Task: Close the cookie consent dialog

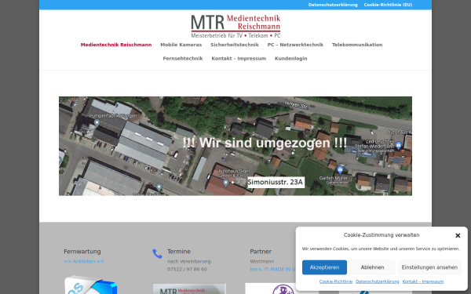Action: point(458,235)
